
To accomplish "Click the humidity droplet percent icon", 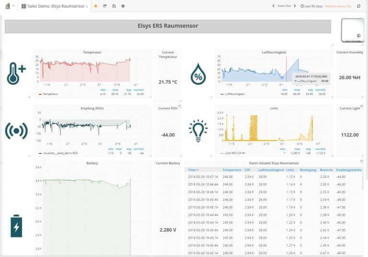I will 198,74.
